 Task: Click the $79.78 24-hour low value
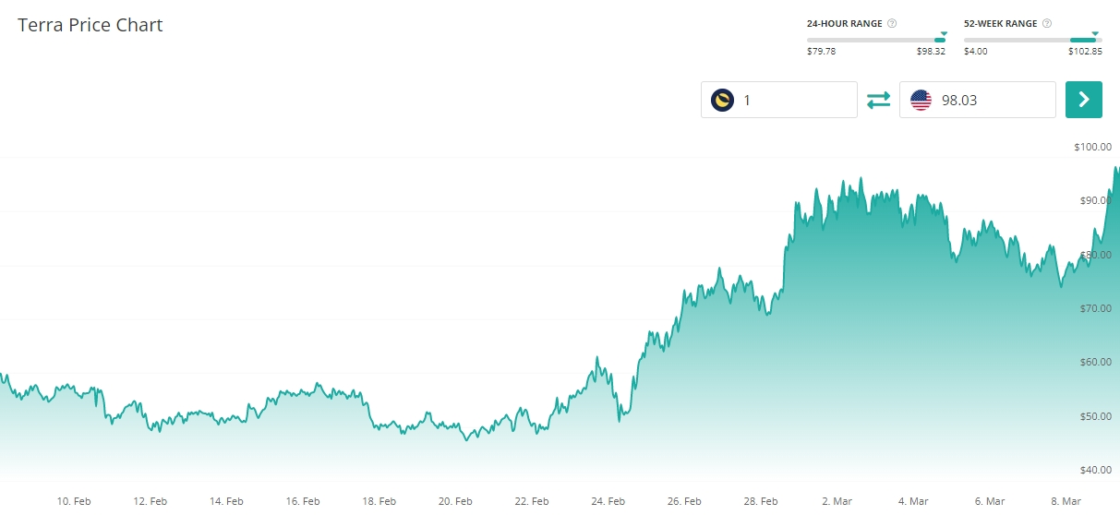pyautogui.click(x=821, y=52)
